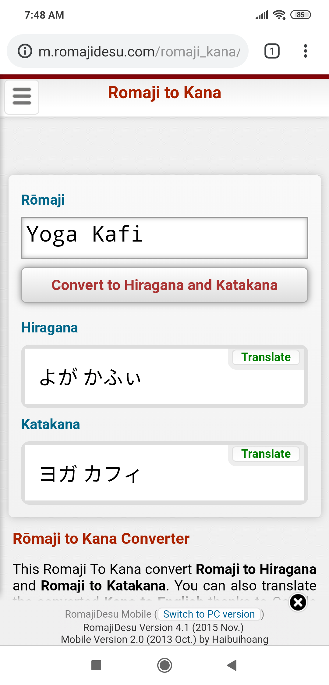Open the hamburger navigation menu
The width and height of the screenshot is (329, 685).
[21, 96]
